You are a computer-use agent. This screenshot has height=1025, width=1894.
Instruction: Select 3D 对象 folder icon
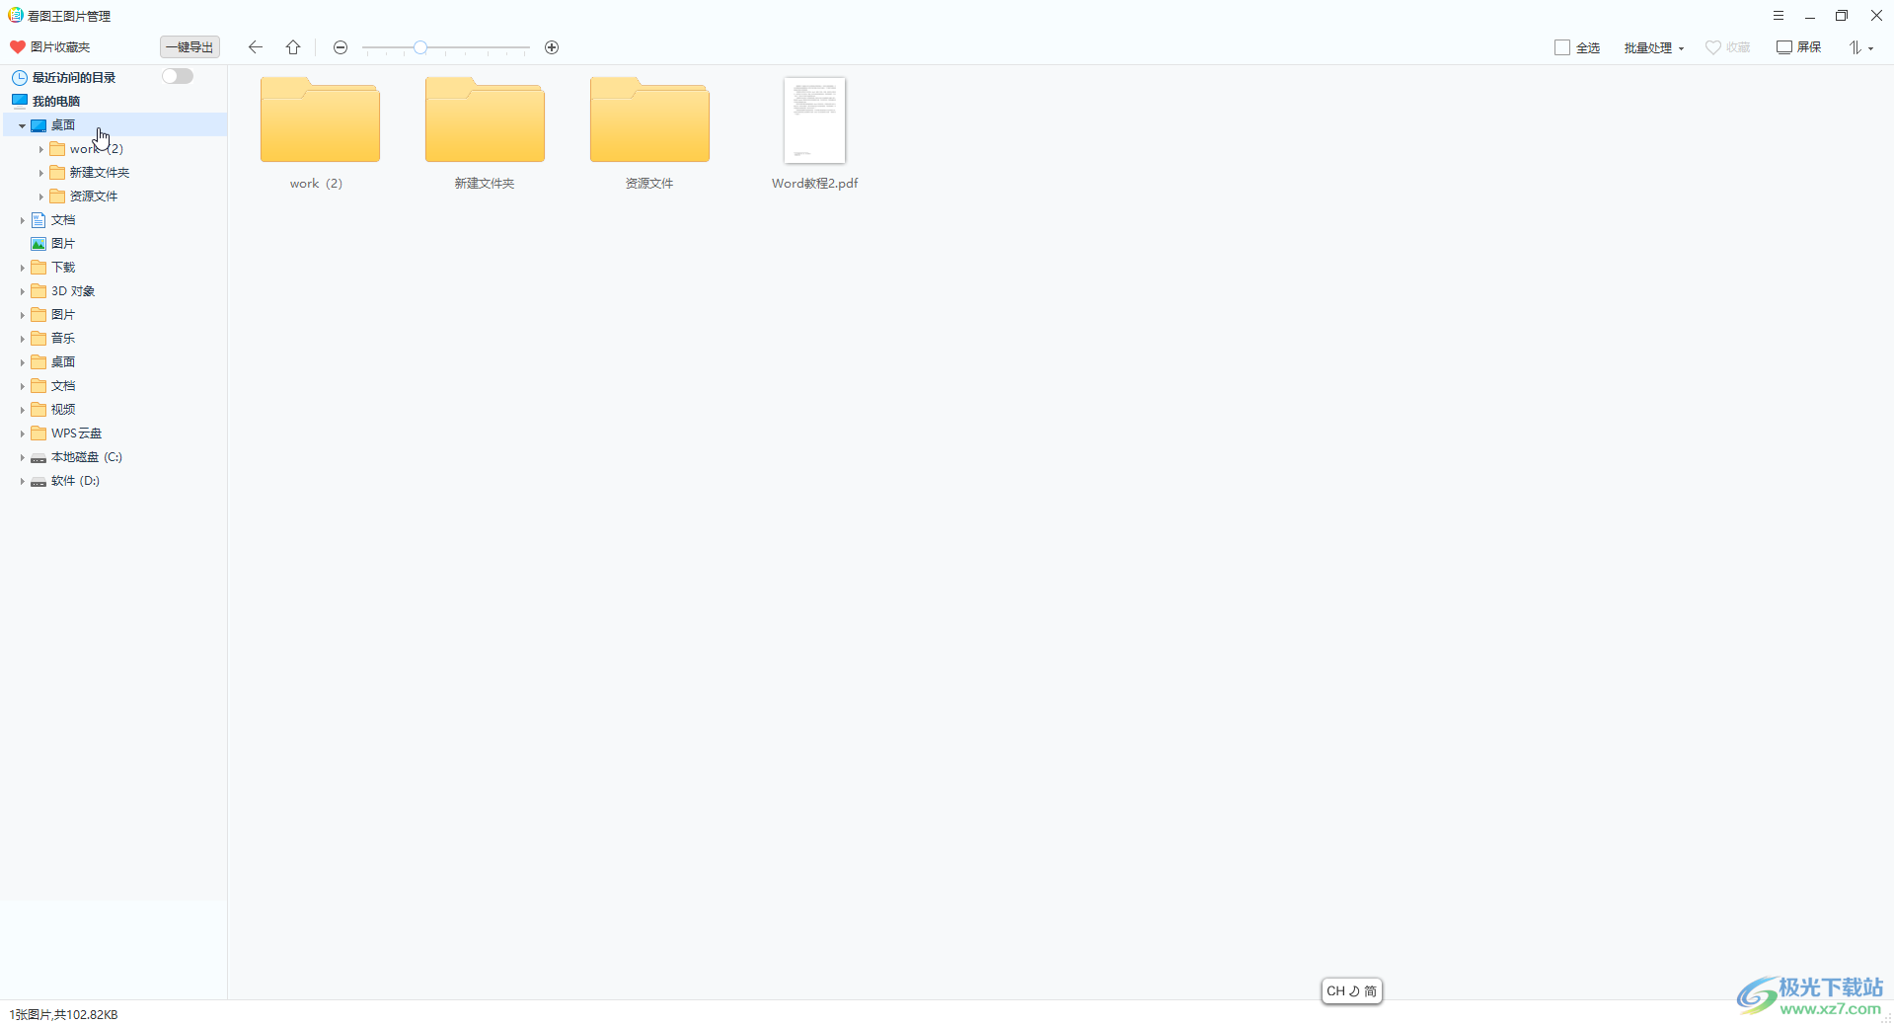[x=38, y=291]
